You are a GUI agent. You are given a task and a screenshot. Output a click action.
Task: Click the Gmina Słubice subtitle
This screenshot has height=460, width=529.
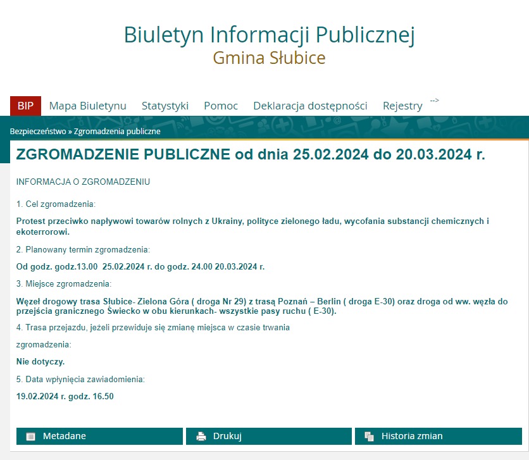[x=269, y=58]
